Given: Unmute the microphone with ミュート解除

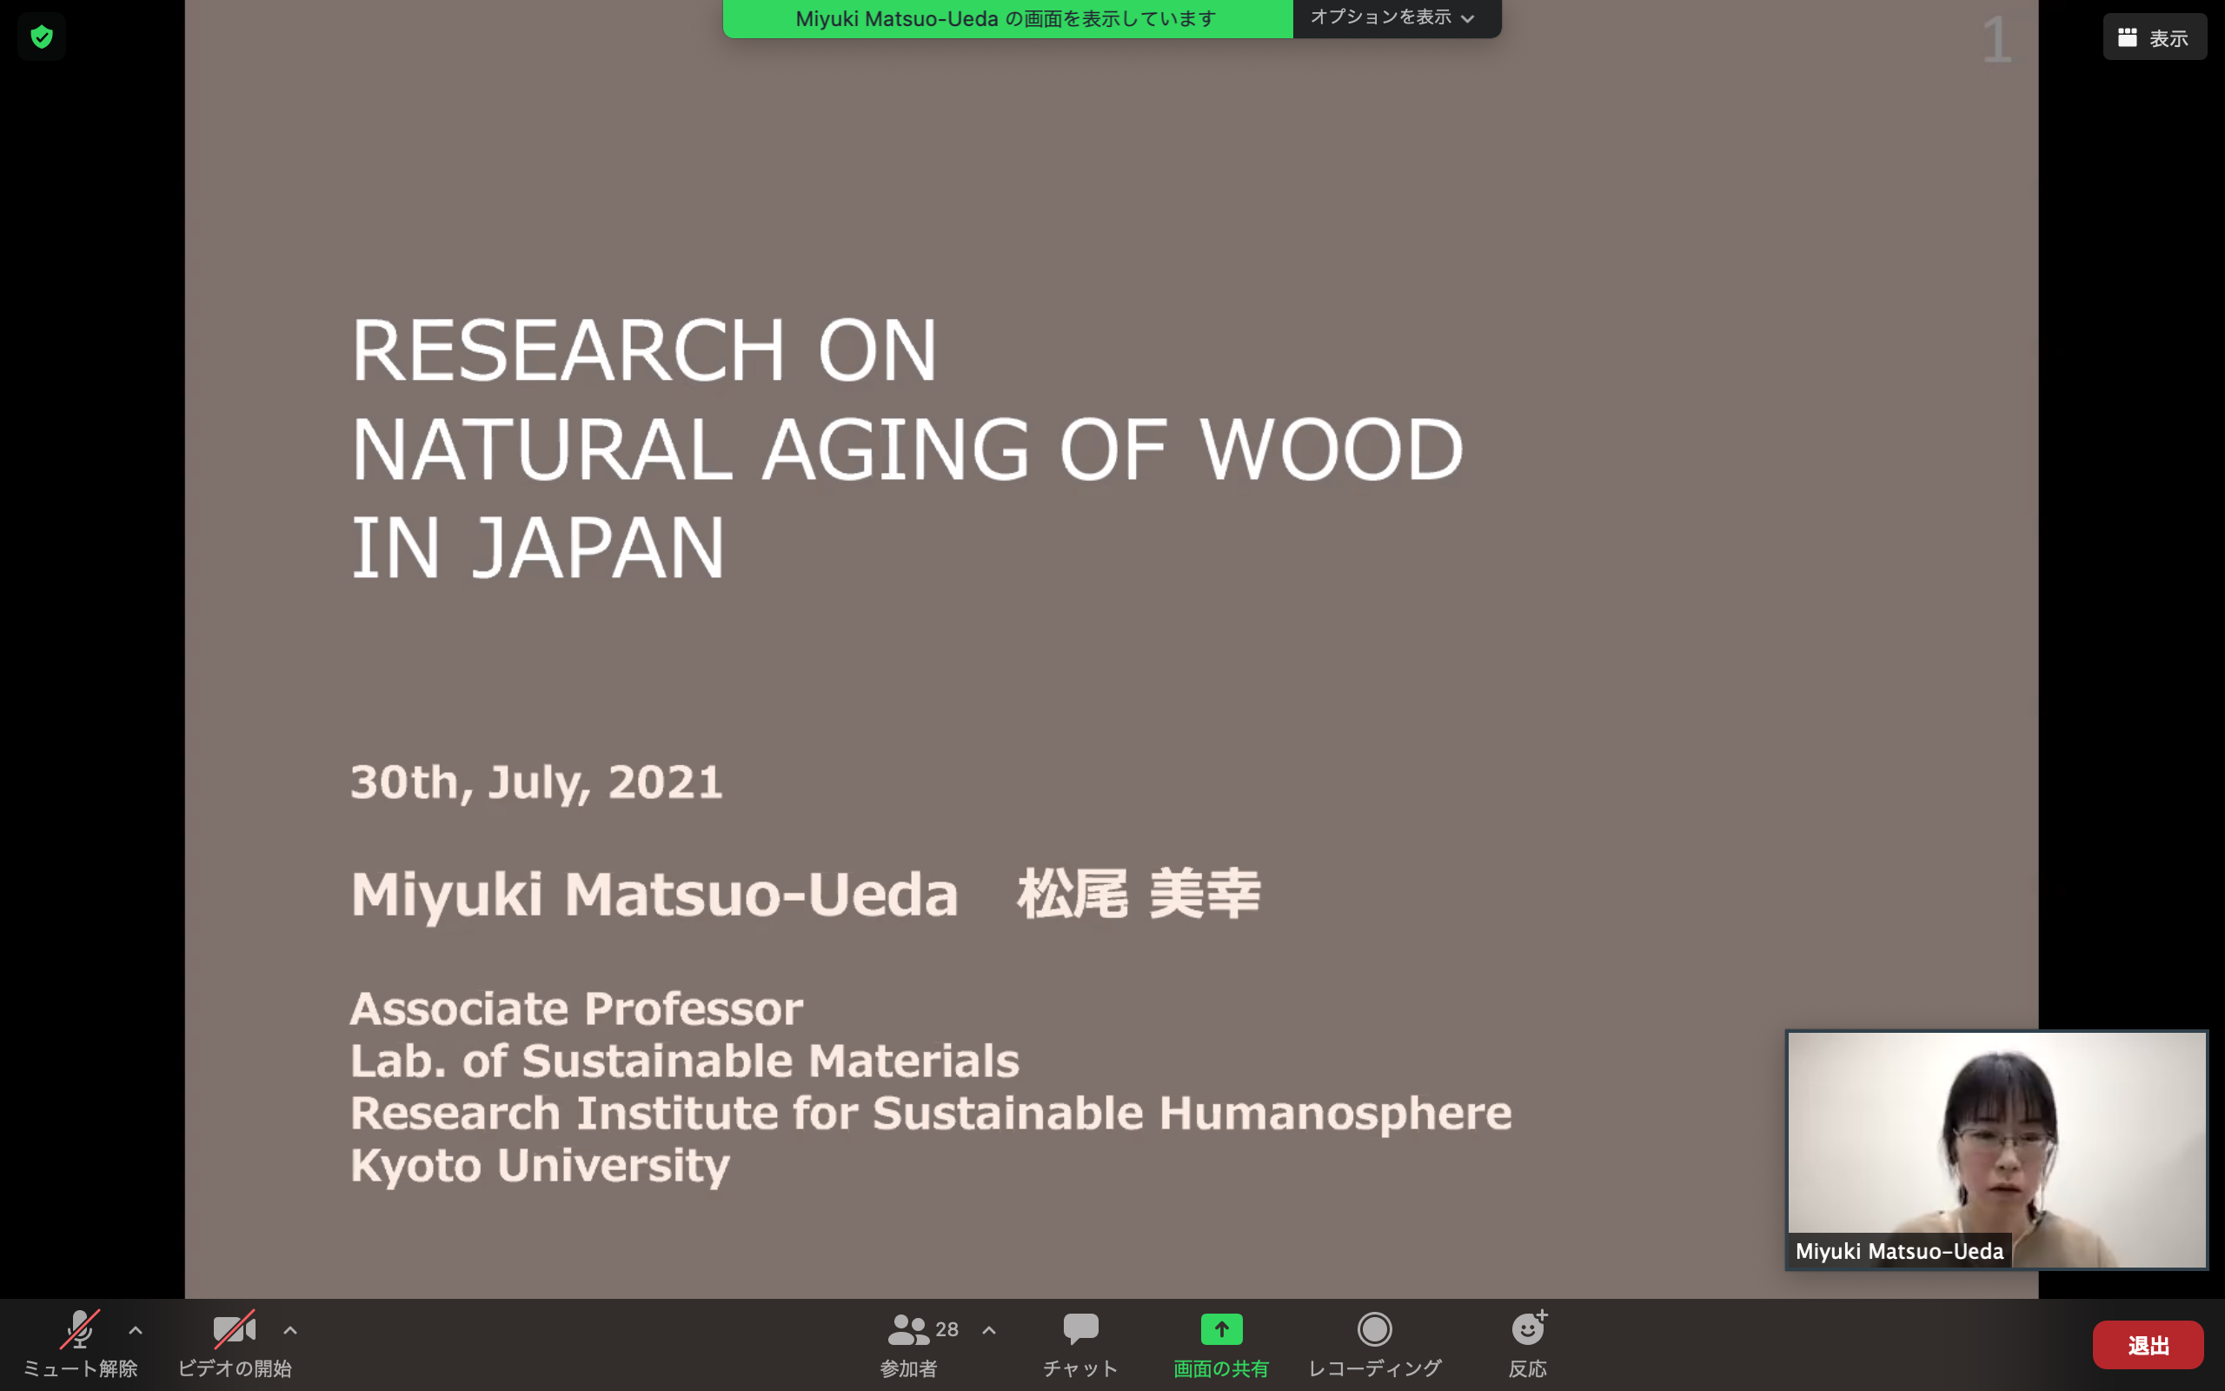Looking at the screenshot, I should [x=80, y=1344].
